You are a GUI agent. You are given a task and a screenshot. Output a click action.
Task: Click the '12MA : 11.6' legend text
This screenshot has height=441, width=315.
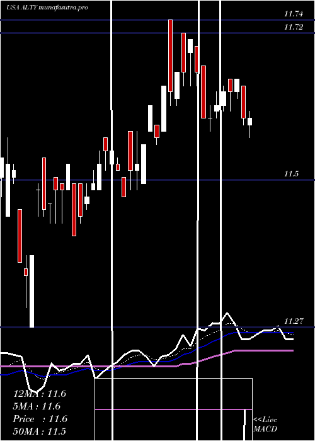point(39,394)
